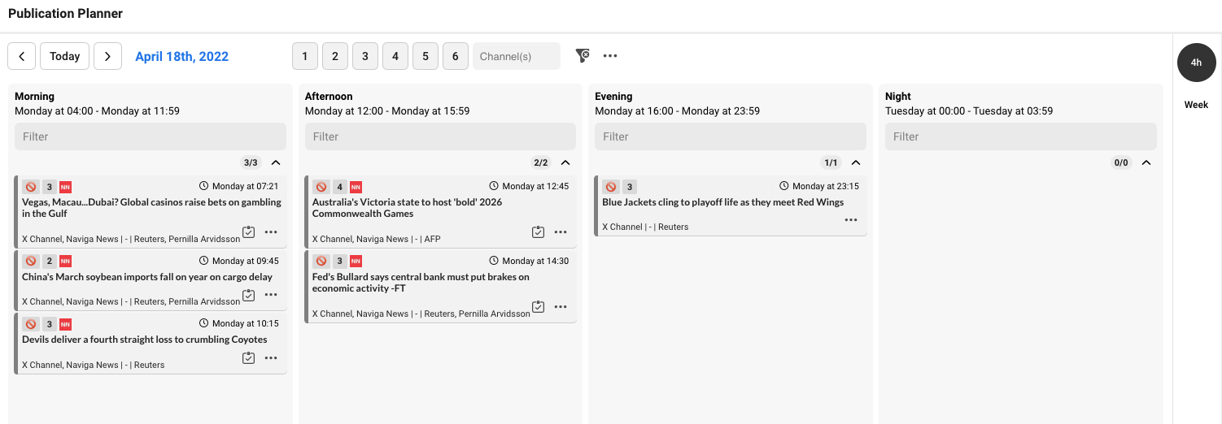
Task: Click assignment icon on Vegas casinos article
Action: click(249, 232)
